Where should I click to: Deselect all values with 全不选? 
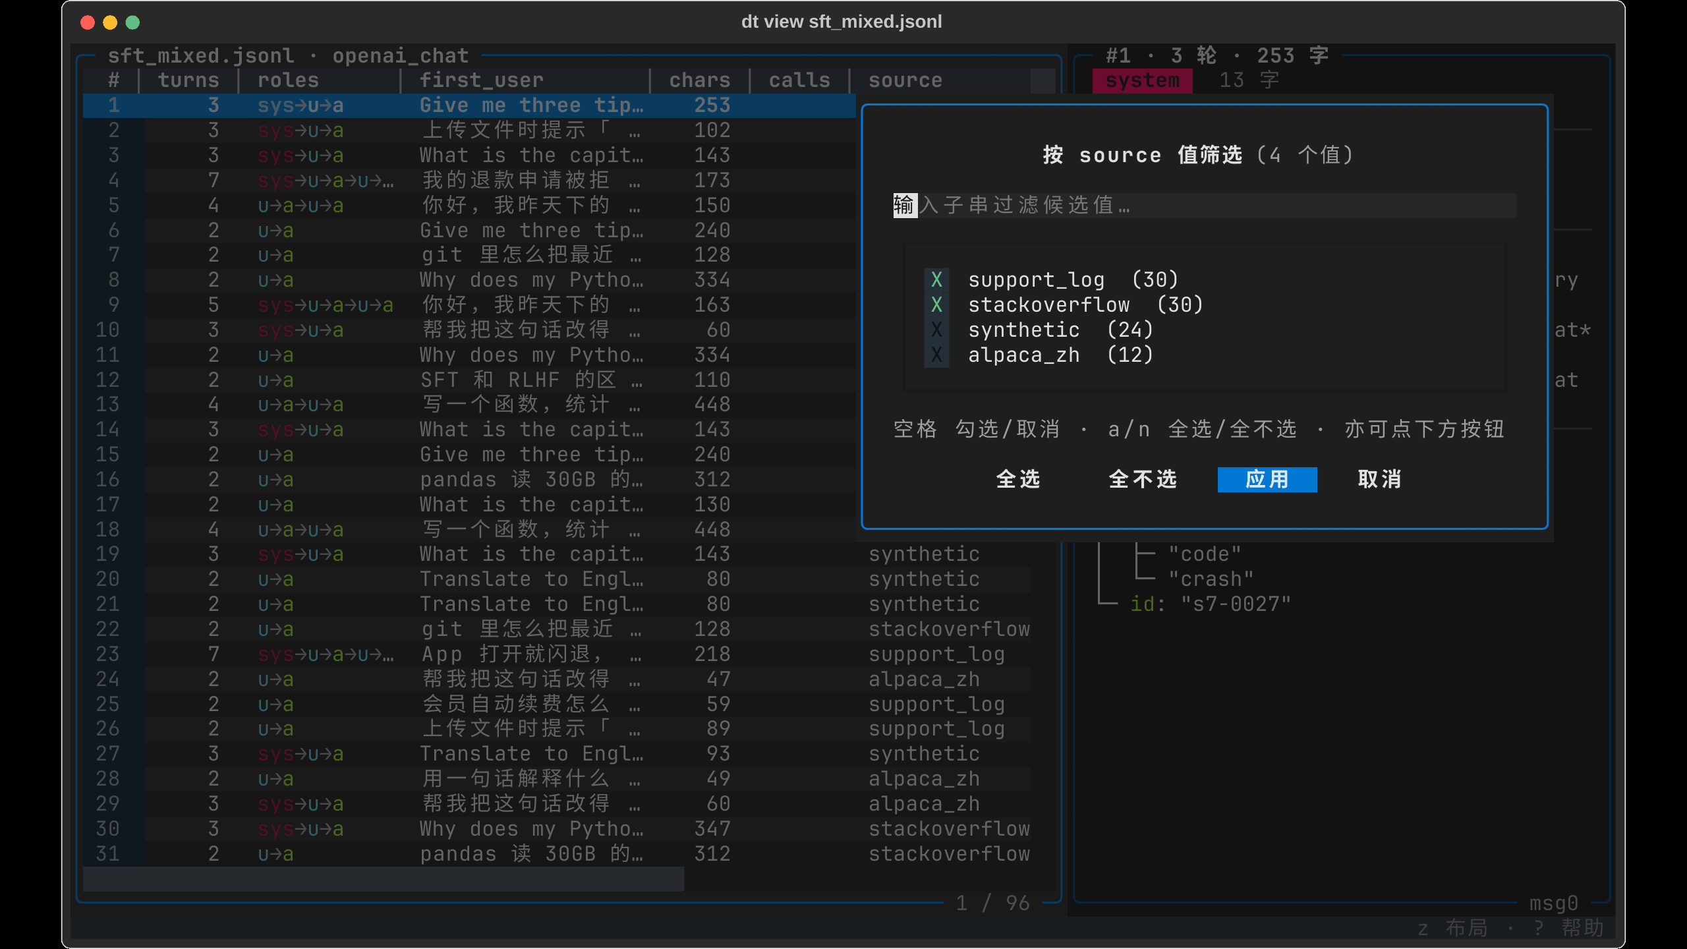1143,479
